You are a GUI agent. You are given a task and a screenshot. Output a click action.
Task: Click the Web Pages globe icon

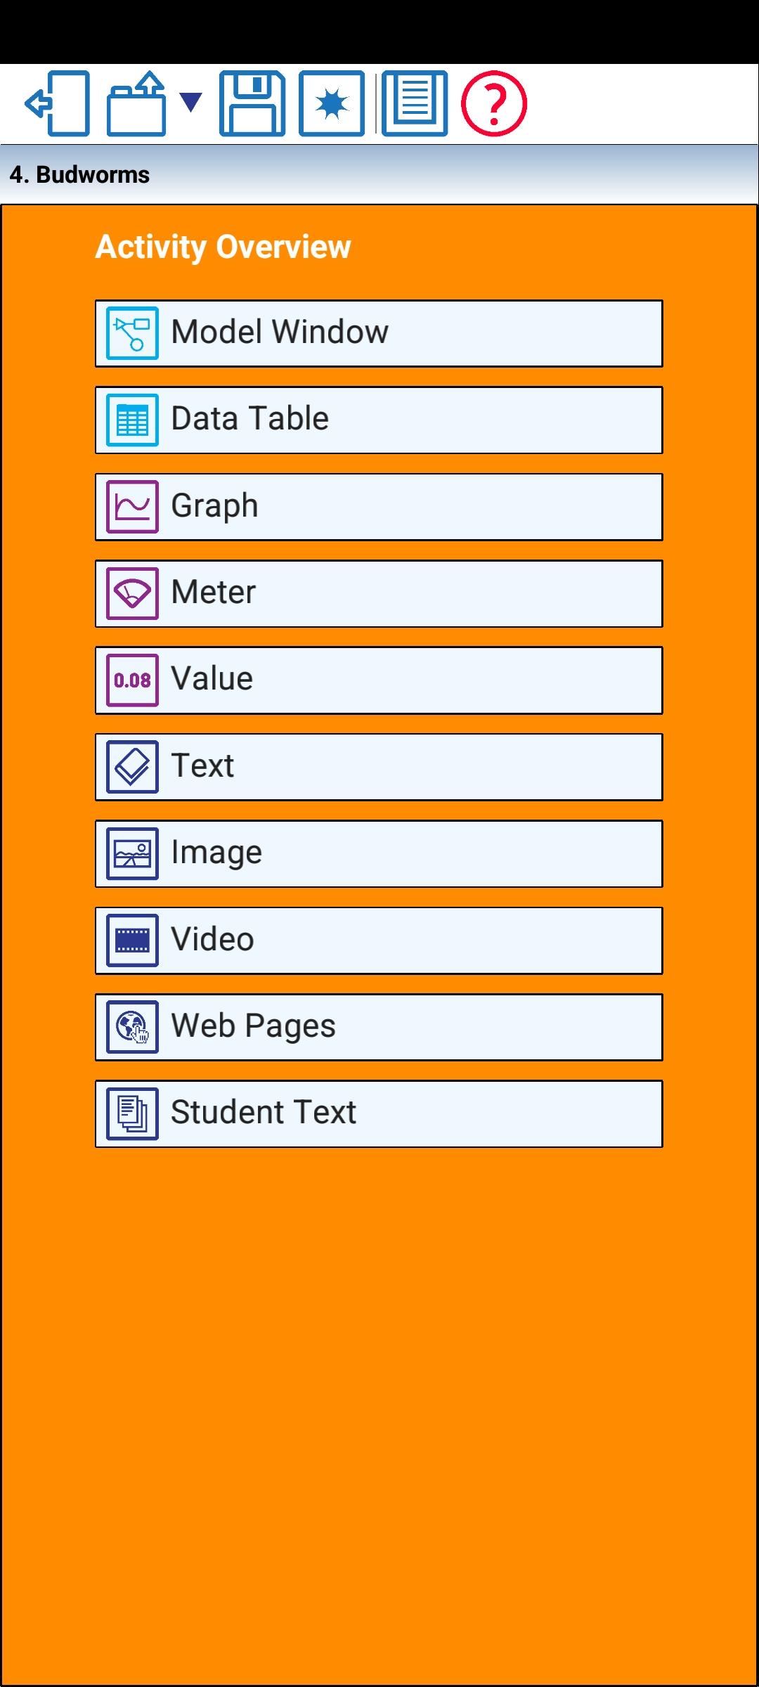coord(132,1027)
